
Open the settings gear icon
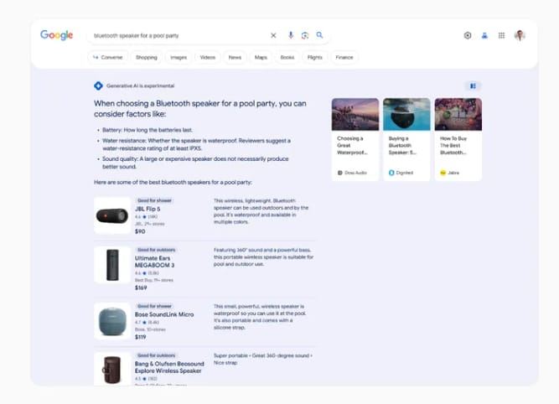pos(468,35)
